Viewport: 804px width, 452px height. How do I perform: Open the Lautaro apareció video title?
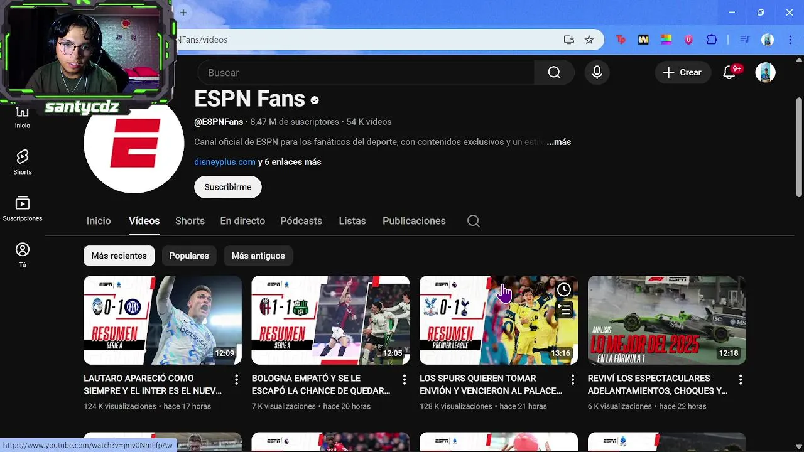[153, 384]
